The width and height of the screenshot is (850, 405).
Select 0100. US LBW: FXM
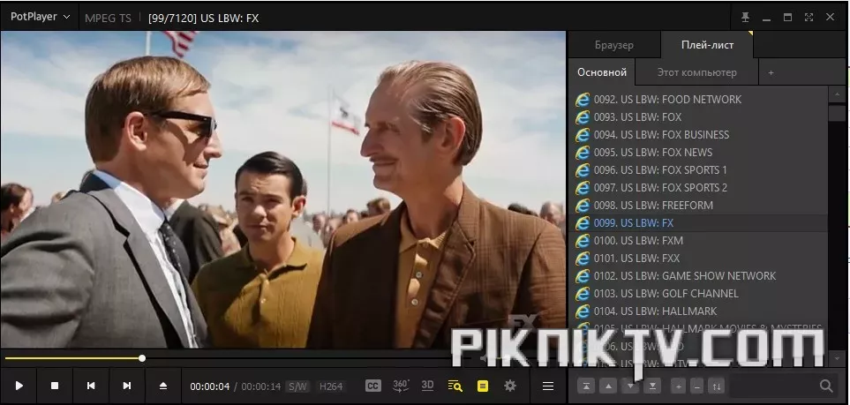[698, 240]
